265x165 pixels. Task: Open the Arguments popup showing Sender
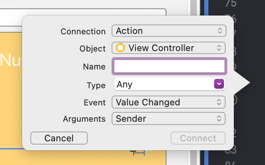point(169,119)
